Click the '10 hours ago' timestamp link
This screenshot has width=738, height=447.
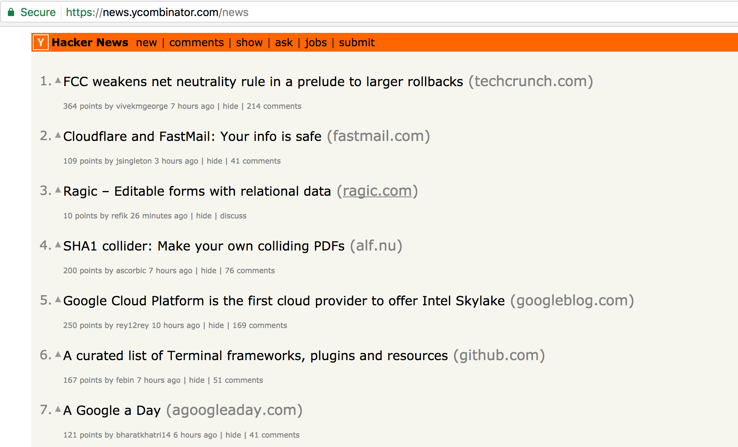pyautogui.click(x=176, y=325)
